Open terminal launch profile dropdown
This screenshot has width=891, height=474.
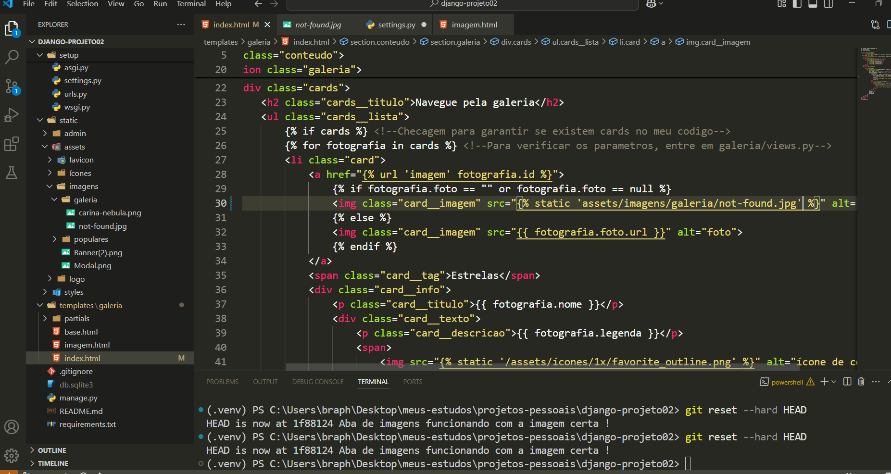click(834, 382)
